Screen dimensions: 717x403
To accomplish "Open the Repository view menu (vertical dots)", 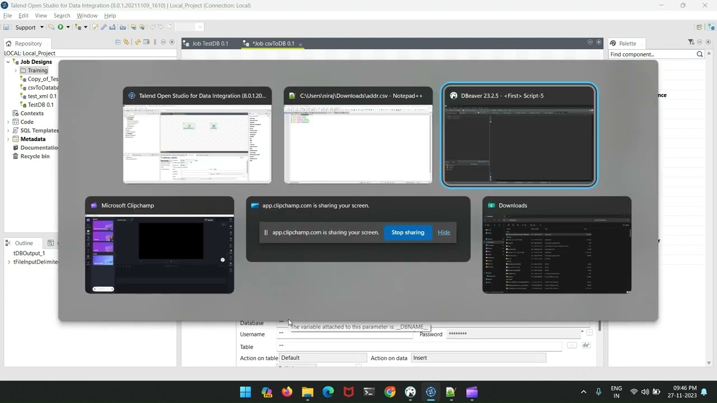I will point(155,42).
